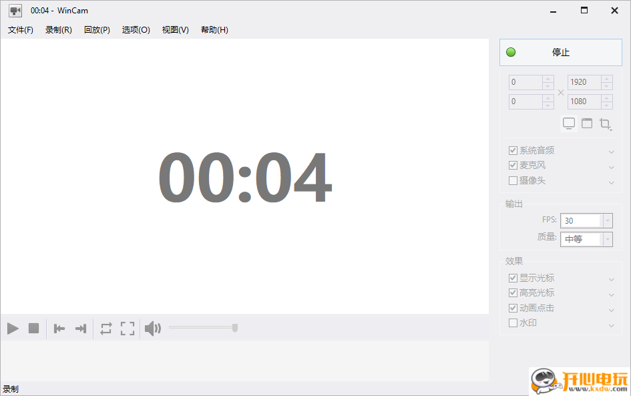Enter fullscreen preview from the player bar
This screenshot has width=631, height=396.
128,328
